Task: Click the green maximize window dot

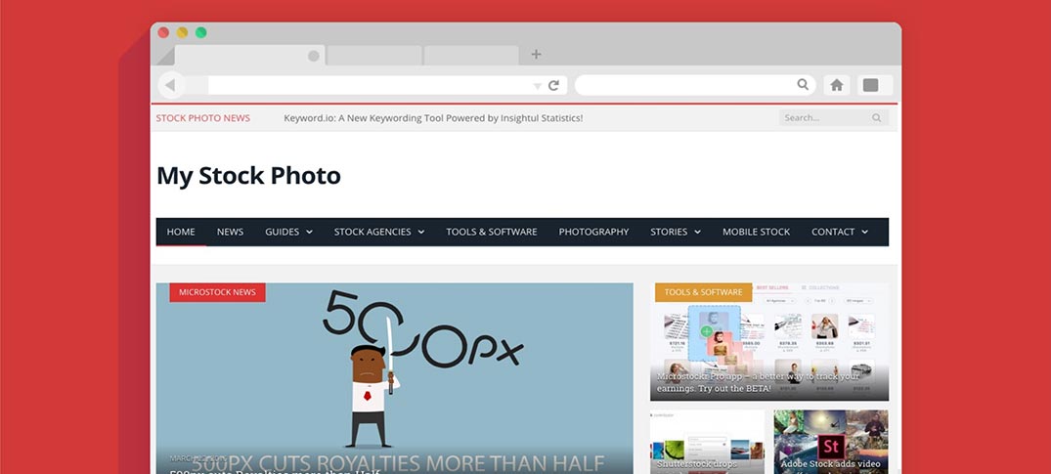Action: point(201,32)
